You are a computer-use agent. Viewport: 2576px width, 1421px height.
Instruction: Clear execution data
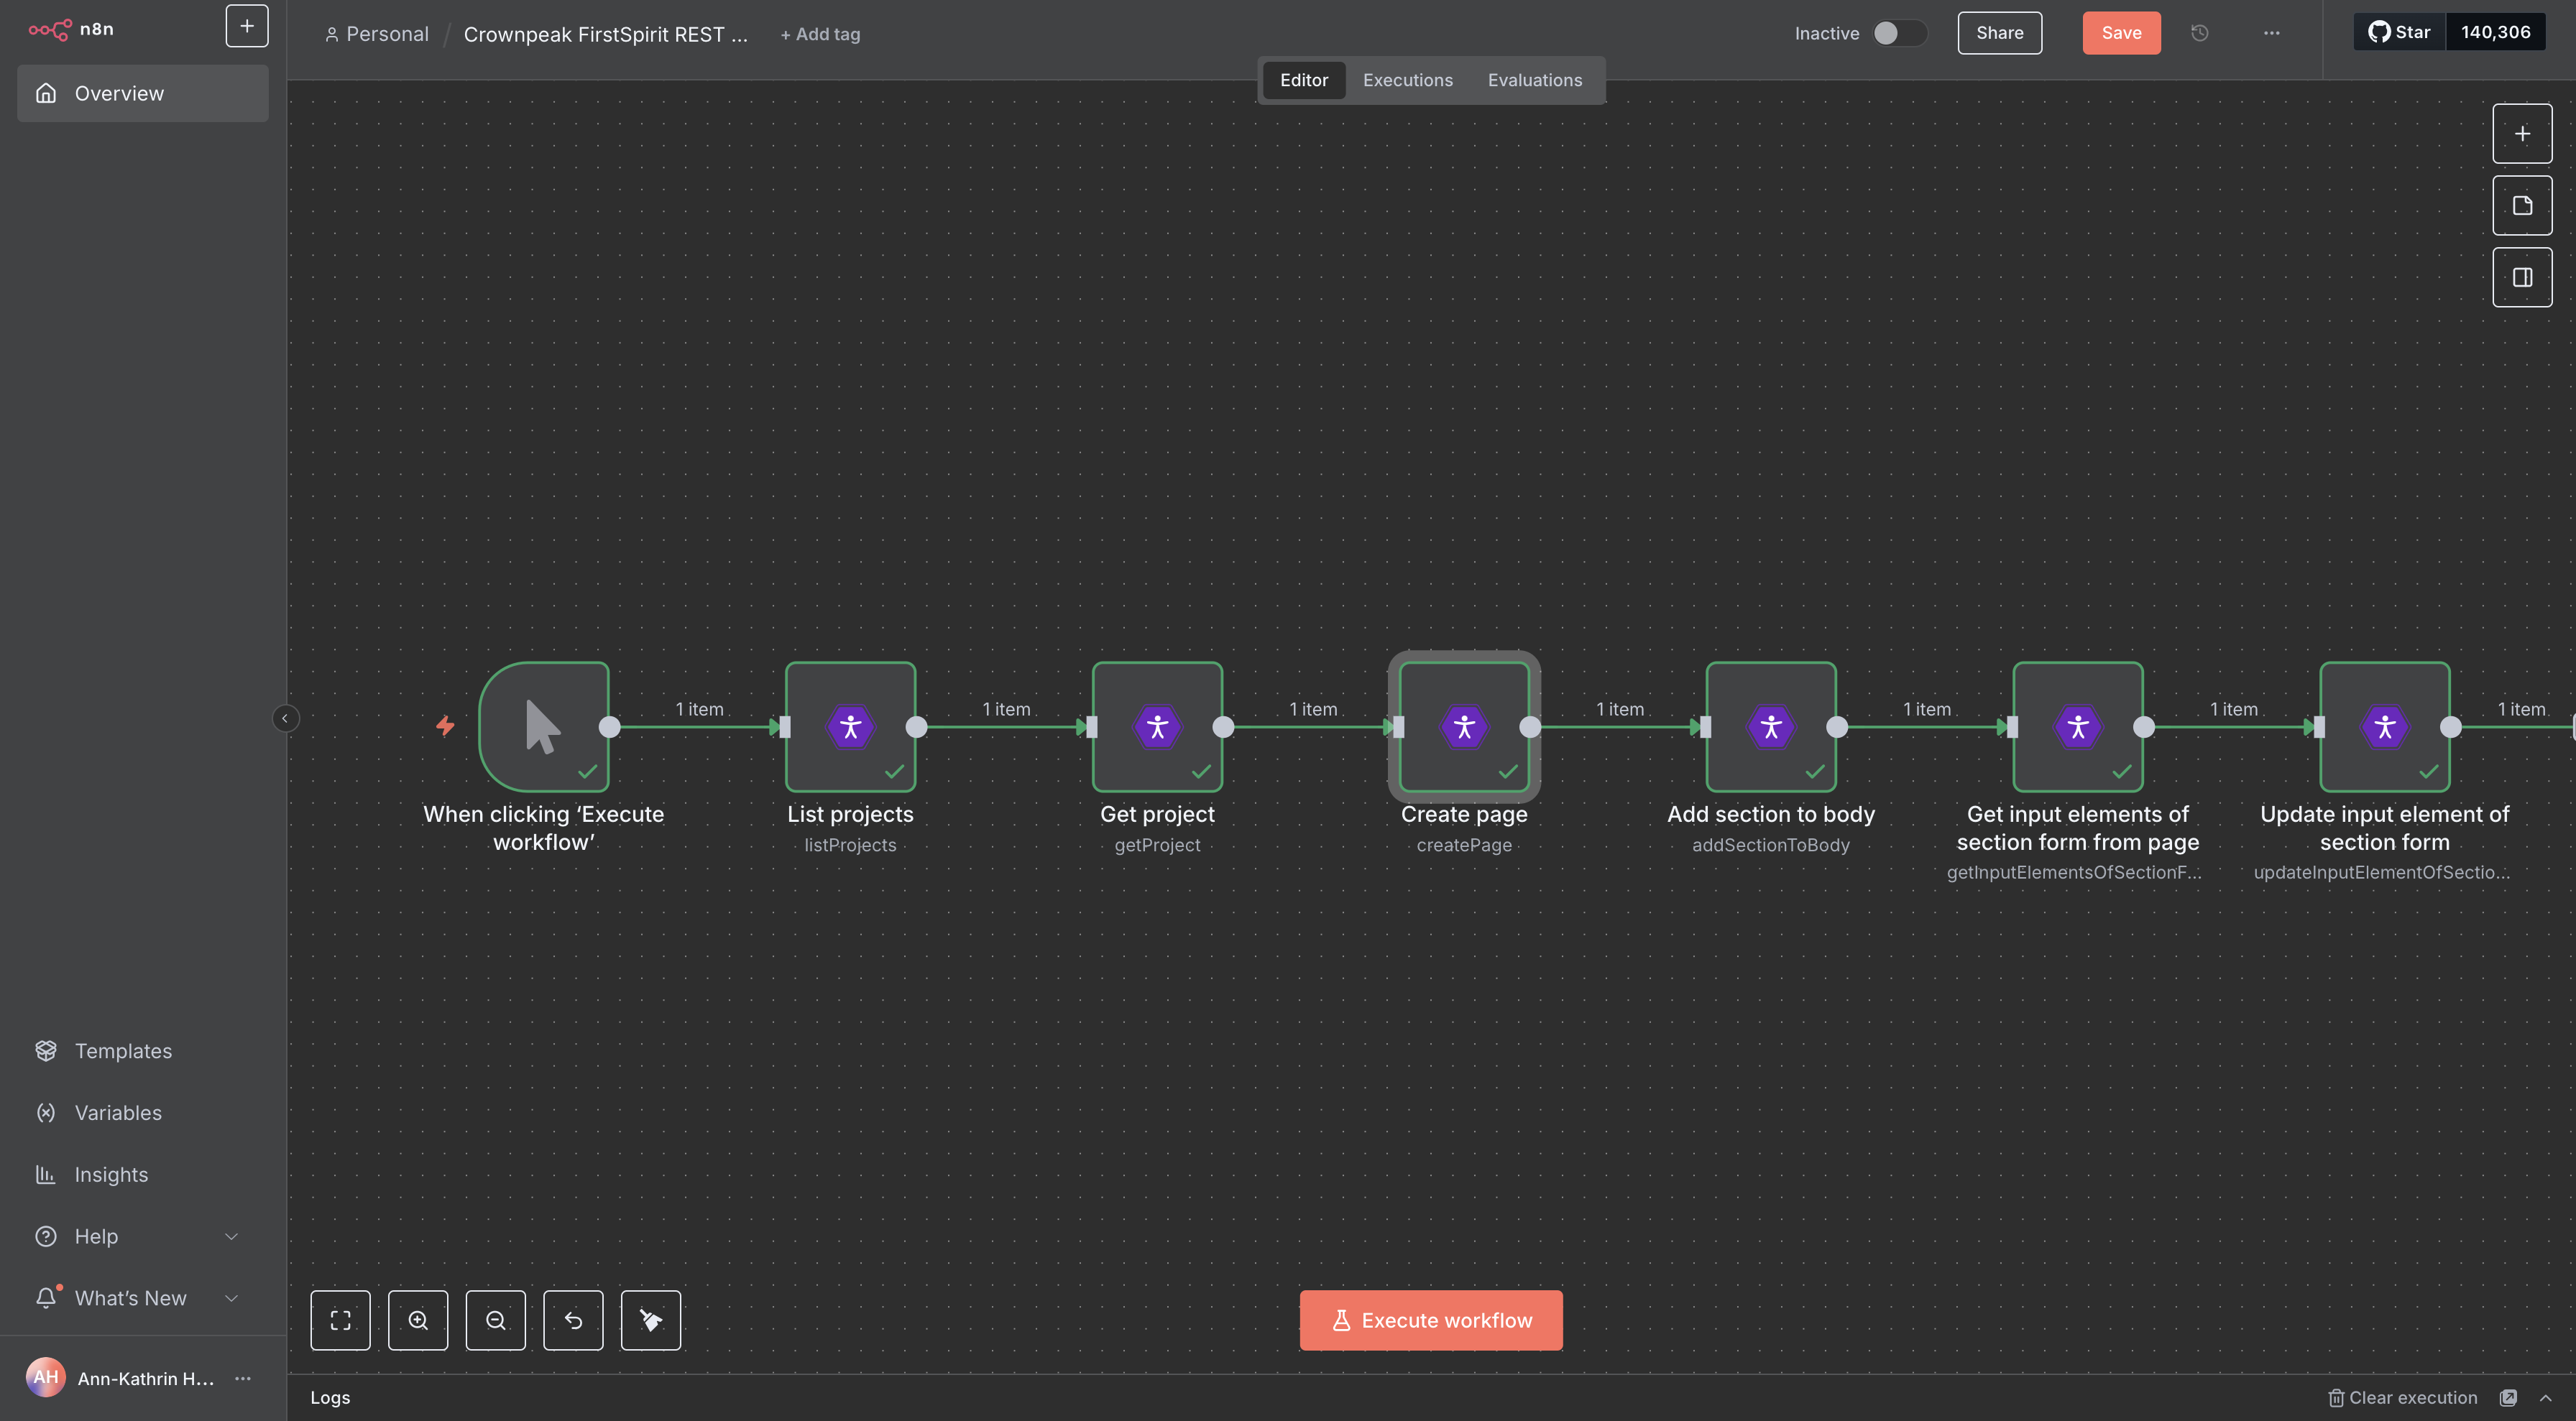(x=2403, y=1398)
